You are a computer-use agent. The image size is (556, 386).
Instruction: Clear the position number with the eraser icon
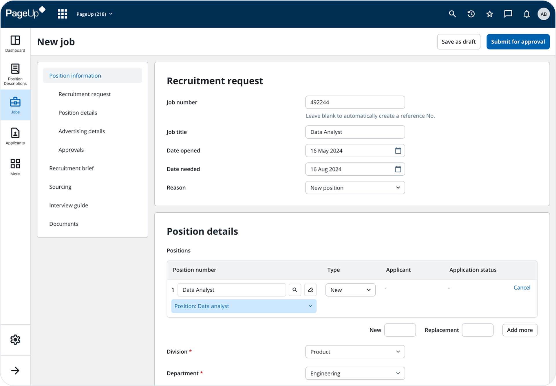[310, 290]
